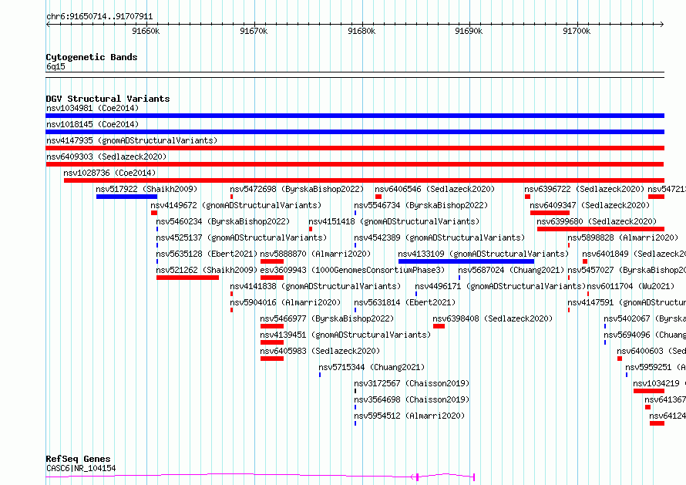Click the CASC6 exon block on gene track
This screenshot has height=485, width=686.
(417, 477)
